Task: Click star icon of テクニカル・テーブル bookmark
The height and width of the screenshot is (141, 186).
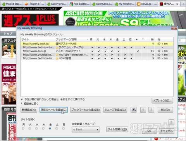Action: point(57,48)
